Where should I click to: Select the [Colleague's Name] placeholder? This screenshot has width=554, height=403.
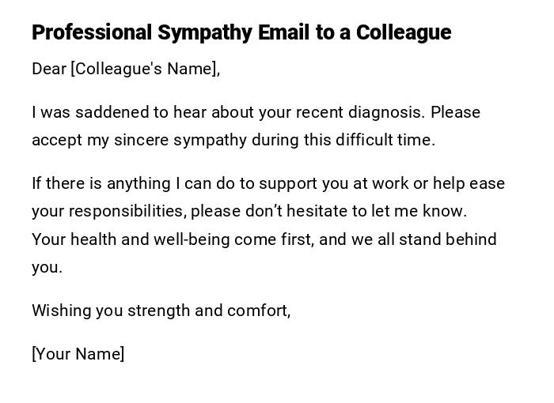pos(145,69)
